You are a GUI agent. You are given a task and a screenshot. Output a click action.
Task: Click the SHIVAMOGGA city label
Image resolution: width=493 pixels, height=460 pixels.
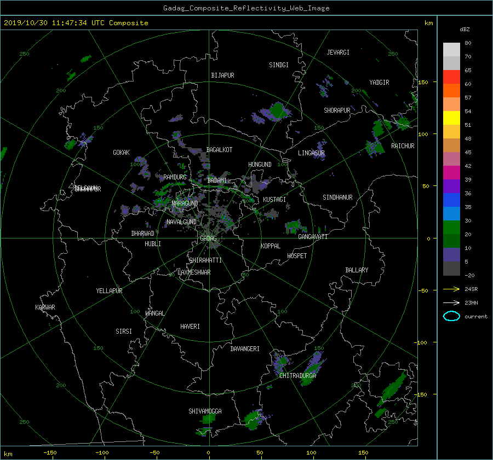pyautogui.click(x=205, y=411)
